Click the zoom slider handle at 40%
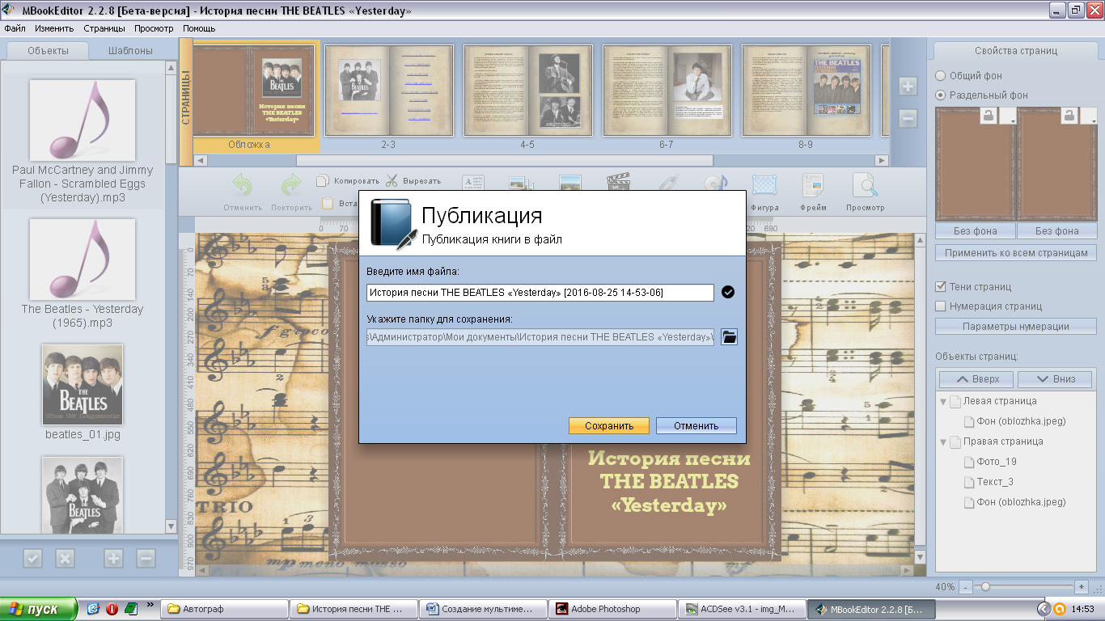Viewport: 1105px width, 621px height. tap(984, 586)
